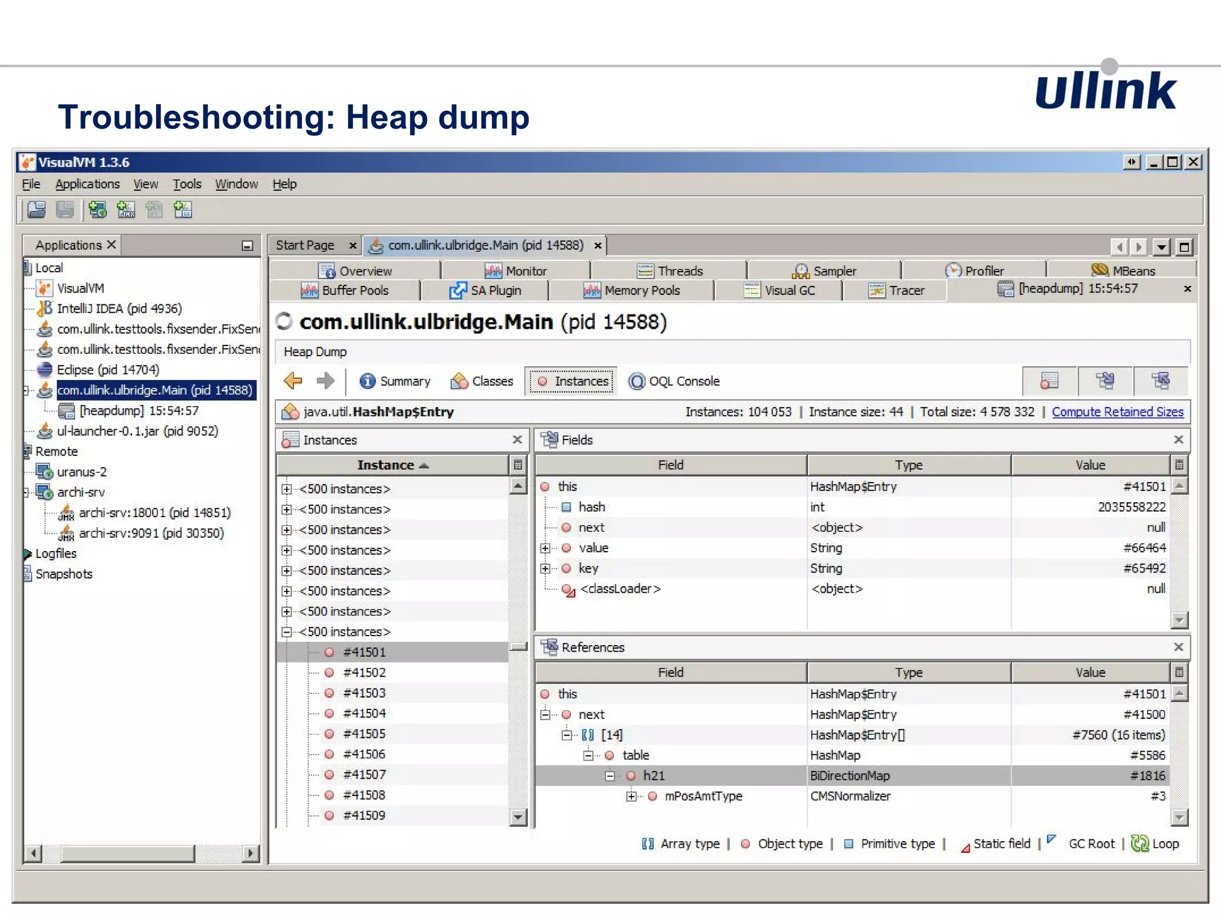Click the forward arrow in Heap Dump toolbar
This screenshot has height=915, width=1221.
(325, 381)
